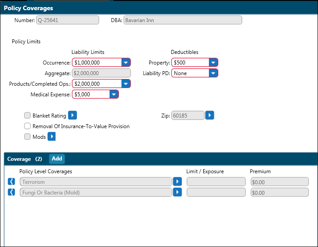Expand the Medical Expense dropdown
The height and width of the screenshot is (247, 318).
pyautogui.click(x=114, y=95)
